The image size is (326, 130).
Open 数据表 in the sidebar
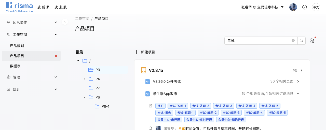[31, 66]
